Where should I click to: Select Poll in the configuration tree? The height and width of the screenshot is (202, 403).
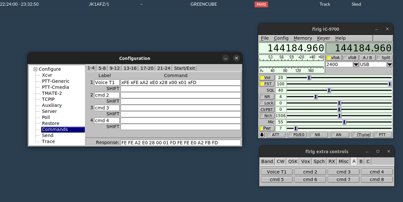46,117
